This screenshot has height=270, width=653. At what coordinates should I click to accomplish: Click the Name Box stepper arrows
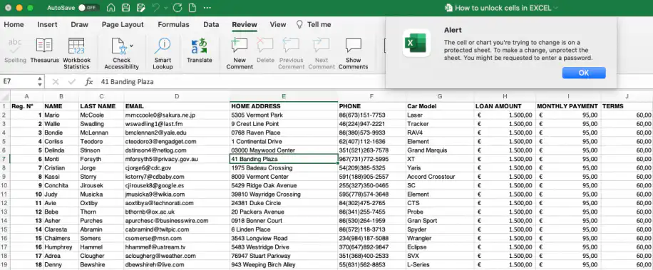tap(39, 81)
